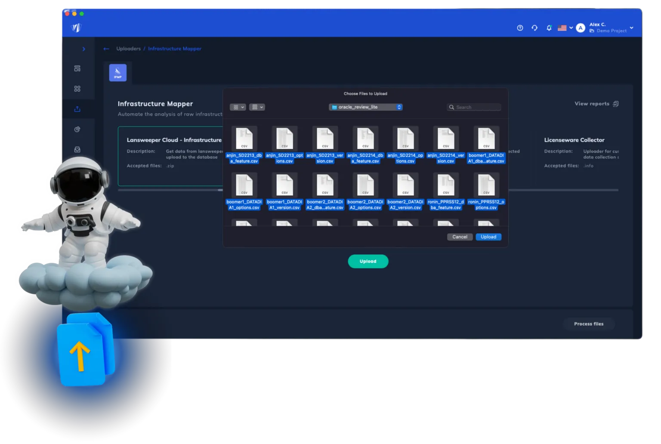661x444 pixels.
Task: Open the dashboard layout sidebar icon
Action: click(x=77, y=68)
